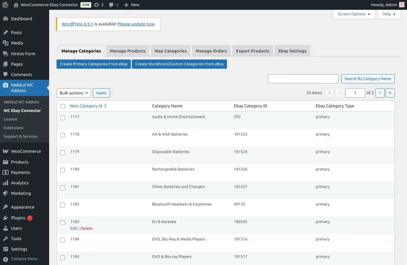
Task: Expand the Screen Options panel
Action: (x=354, y=14)
